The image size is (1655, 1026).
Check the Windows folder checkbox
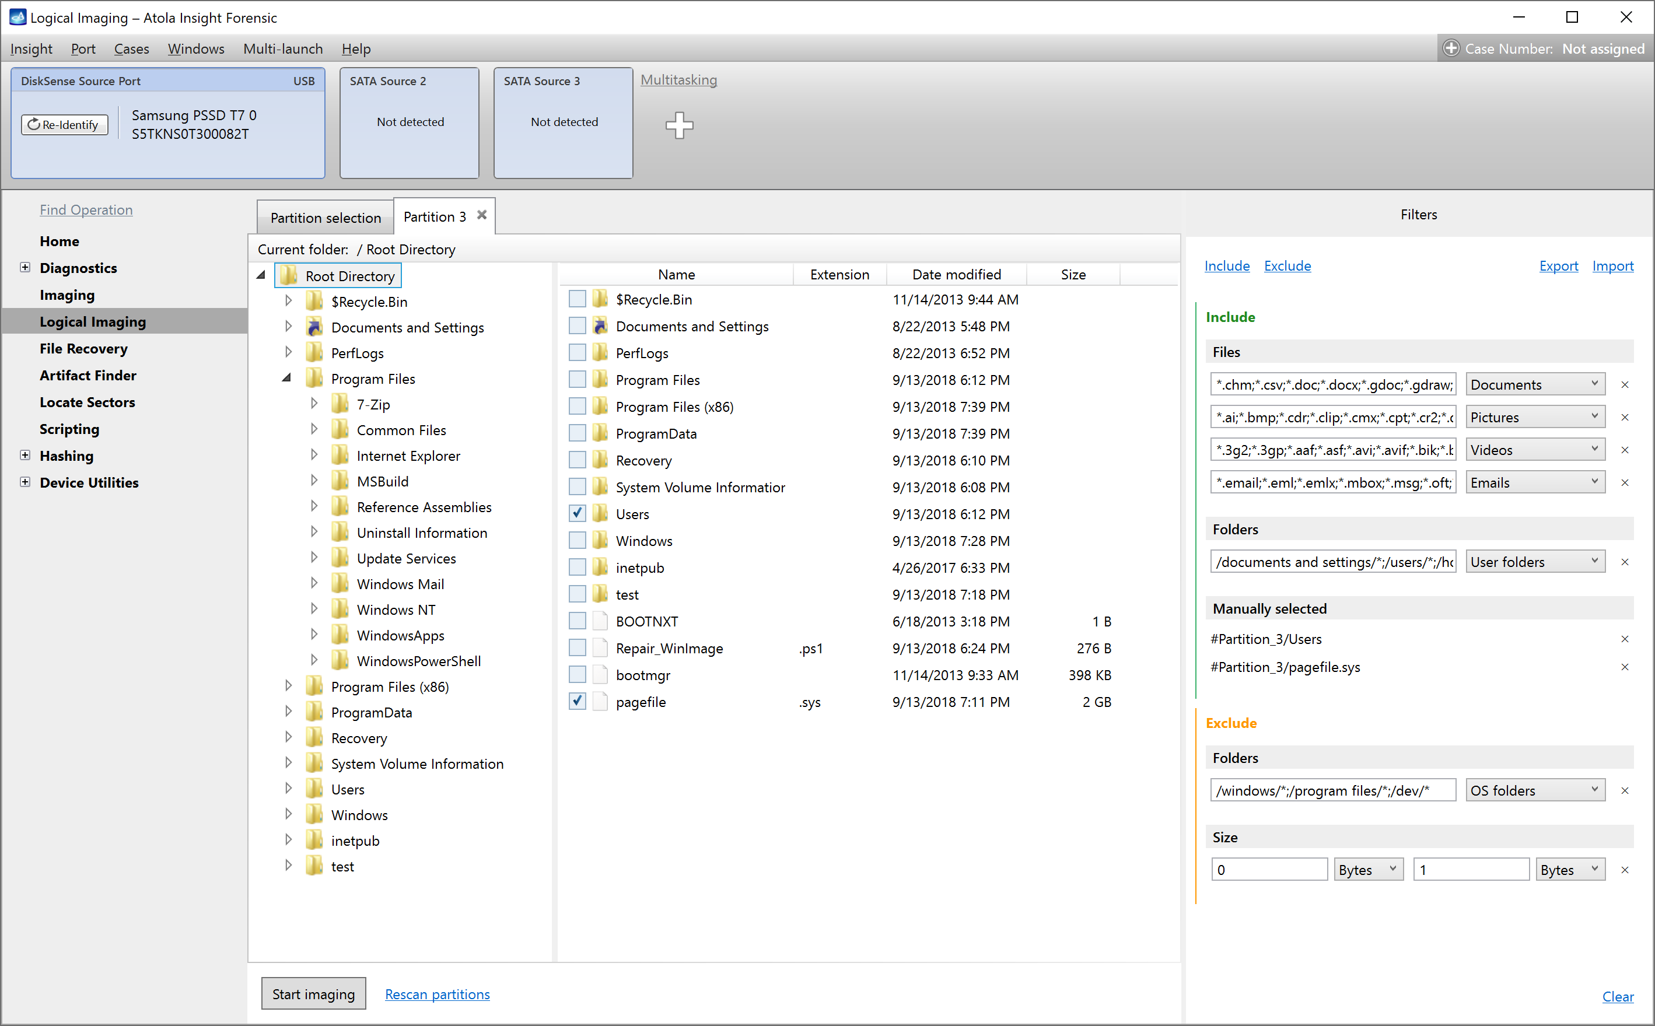578,541
